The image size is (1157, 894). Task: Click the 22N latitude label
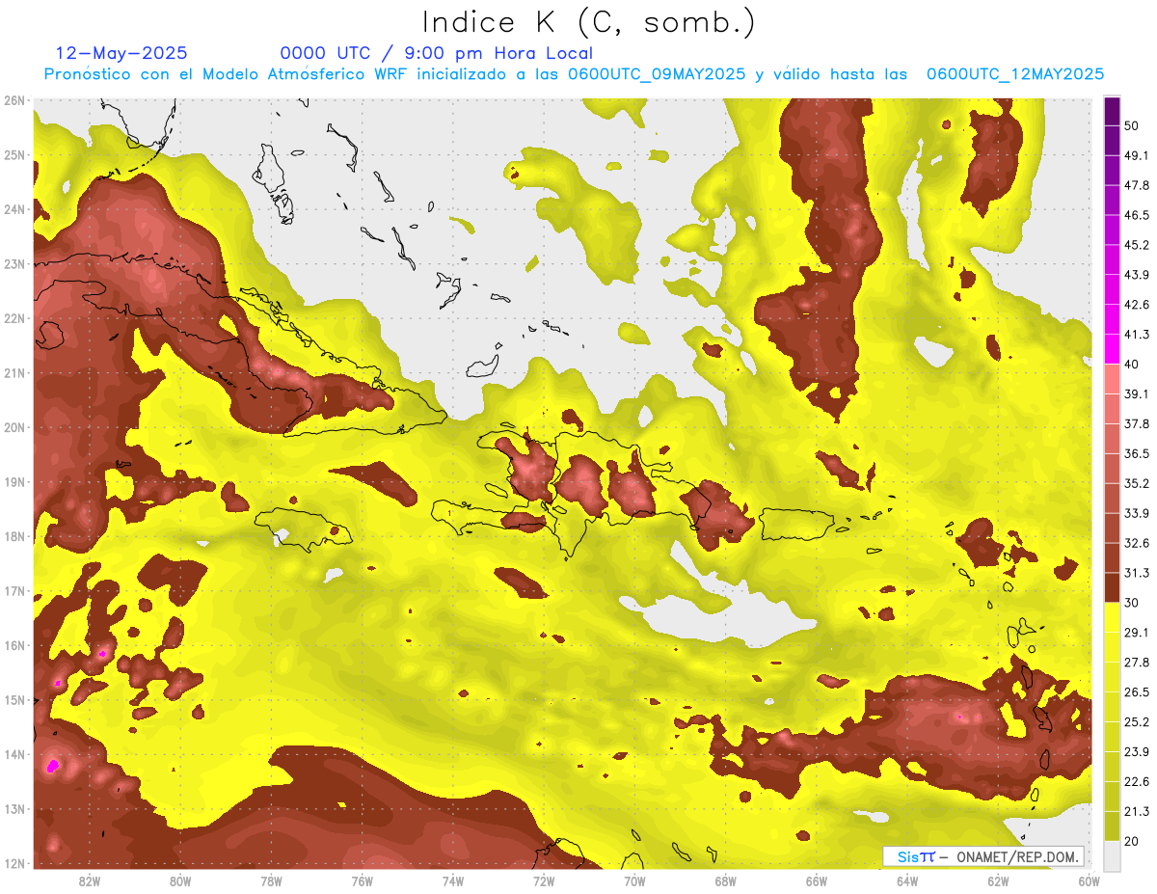[x=14, y=318]
